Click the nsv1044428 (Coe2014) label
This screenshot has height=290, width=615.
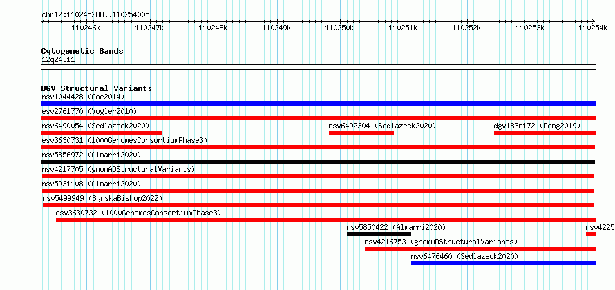tap(83, 97)
